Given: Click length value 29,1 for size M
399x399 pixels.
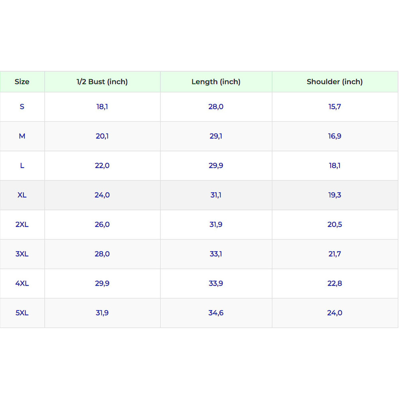Looking at the screenshot, I should tap(216, 136).
